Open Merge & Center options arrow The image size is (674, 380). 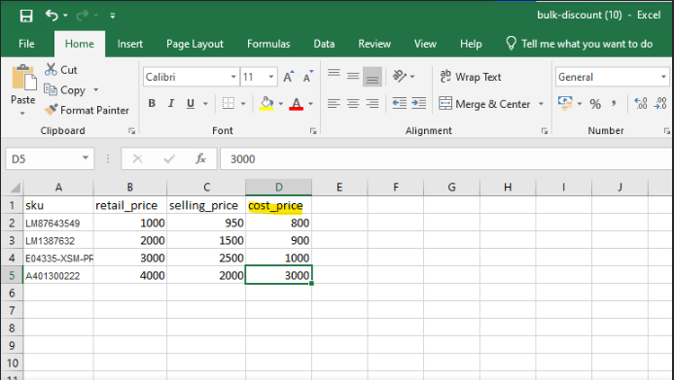point(541,104)
